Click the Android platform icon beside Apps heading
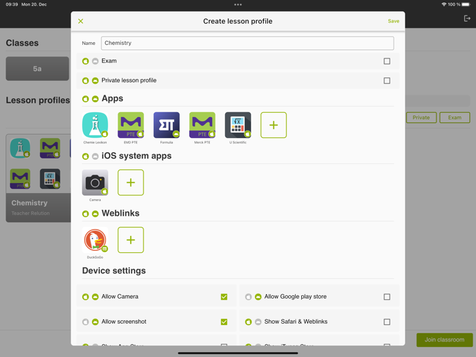Screen dimensions: 476x357 coord(95,99)
